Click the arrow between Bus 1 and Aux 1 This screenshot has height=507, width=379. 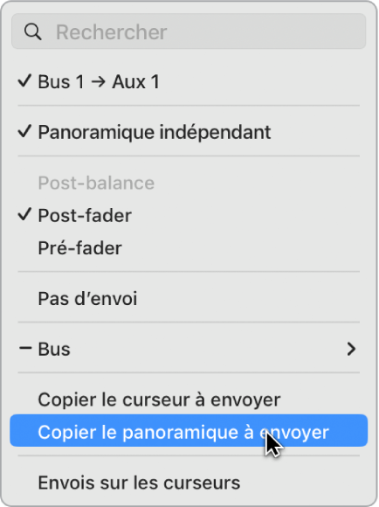(x=98, y=82)
